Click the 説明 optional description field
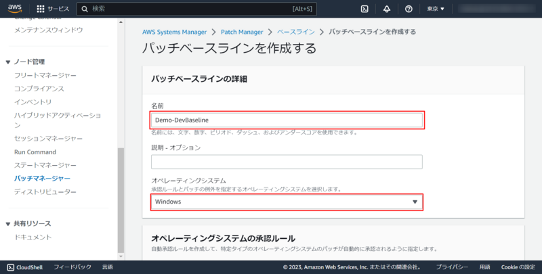542x274 pixels. tap(287, 162)
